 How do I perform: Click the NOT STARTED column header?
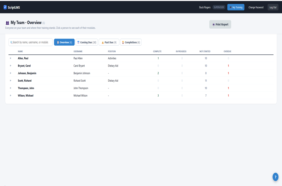pos(205,51)
